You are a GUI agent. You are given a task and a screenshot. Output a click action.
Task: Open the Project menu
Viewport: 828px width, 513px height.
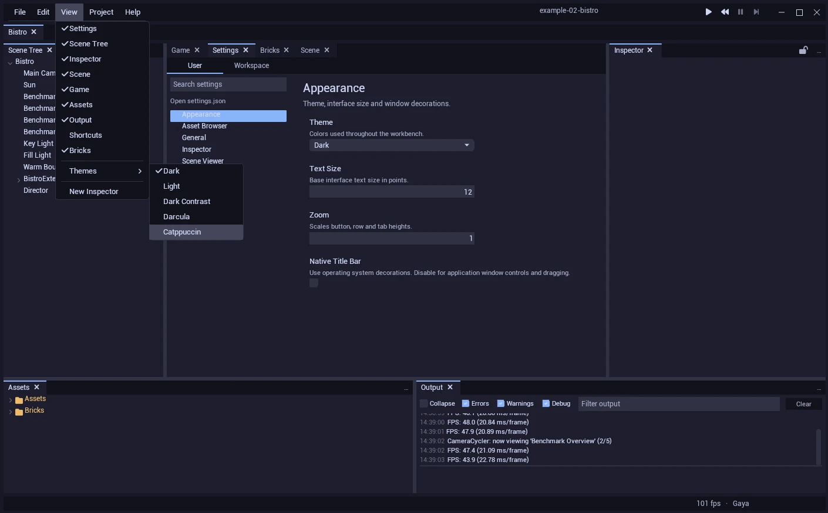click(101, 12)
